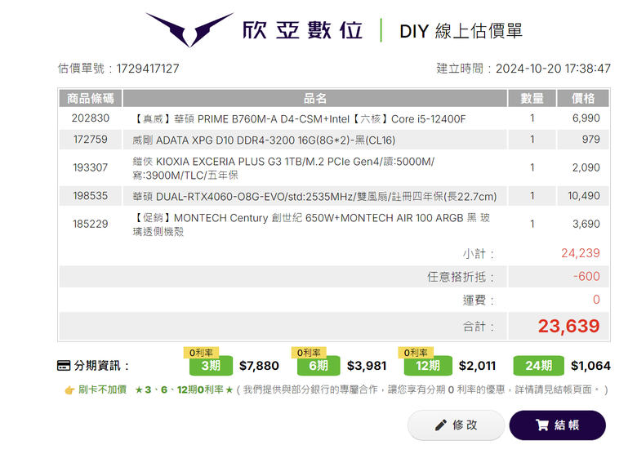Click the discount value -600

pos(586,276)
